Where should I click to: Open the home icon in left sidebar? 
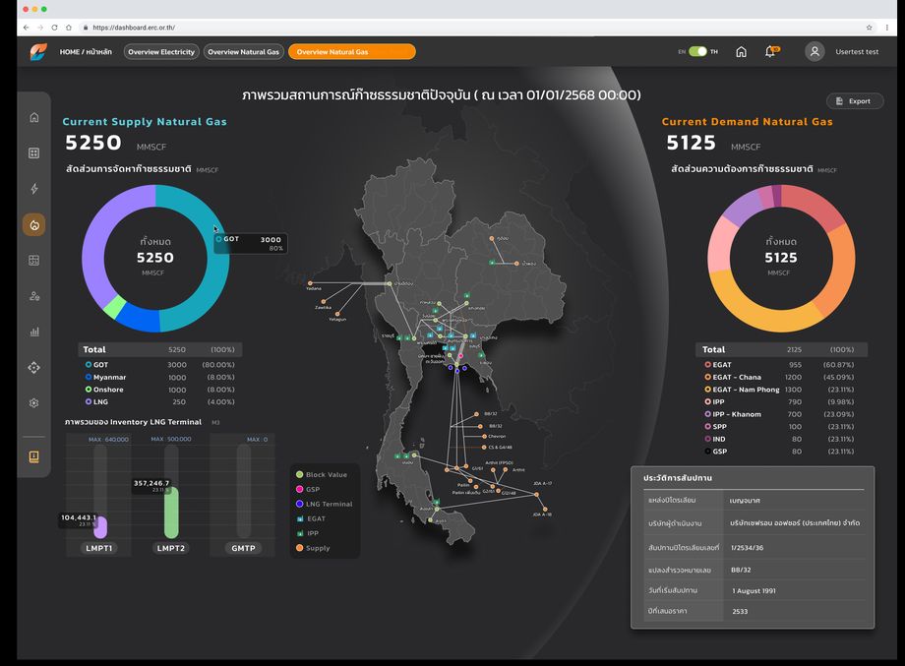pos(34,117)
